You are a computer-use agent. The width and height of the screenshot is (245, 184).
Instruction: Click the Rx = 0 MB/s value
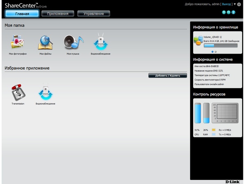[225, 130]
